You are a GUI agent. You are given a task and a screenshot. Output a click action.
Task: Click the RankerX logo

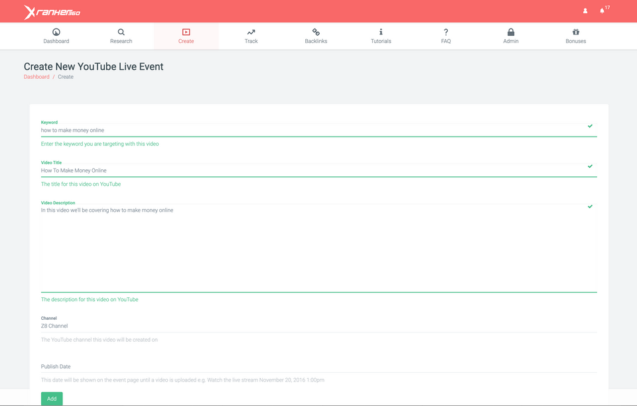click(52, 12)
